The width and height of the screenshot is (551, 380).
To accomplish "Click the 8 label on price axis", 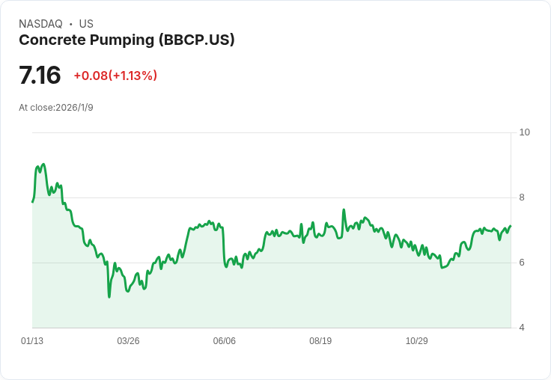I will tap(522, 197).
